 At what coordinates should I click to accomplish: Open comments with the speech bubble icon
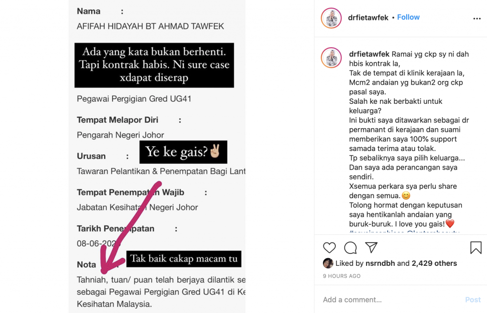pos(351,248)
